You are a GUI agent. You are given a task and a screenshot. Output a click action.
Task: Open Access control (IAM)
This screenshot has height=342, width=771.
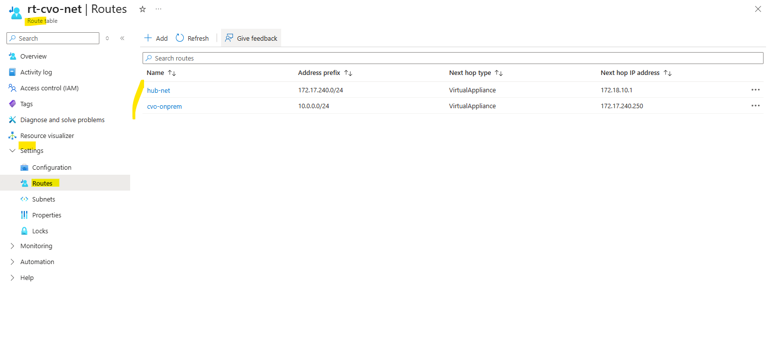[x=49, y=88]
